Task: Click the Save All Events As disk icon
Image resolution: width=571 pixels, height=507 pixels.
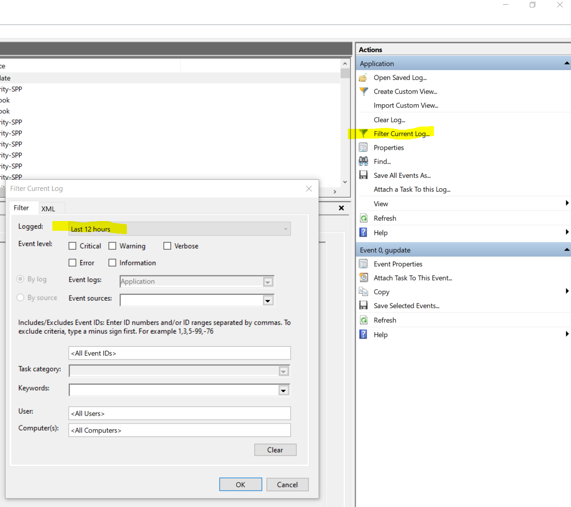Action: pos(363,175)
